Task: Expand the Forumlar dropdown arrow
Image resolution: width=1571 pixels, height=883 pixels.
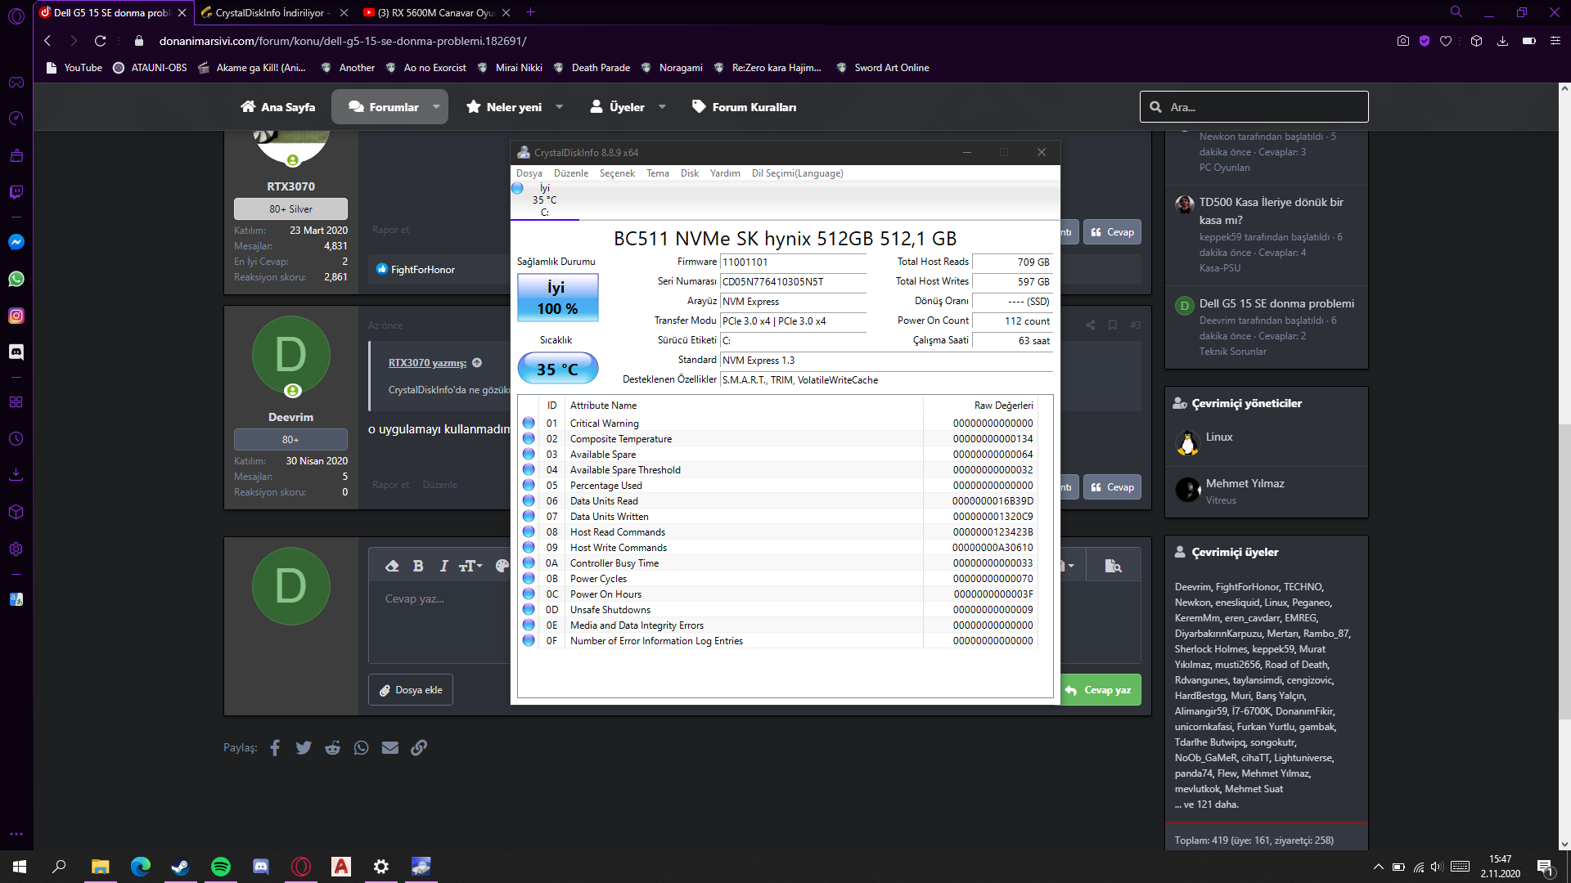Action: coord(436,107)
